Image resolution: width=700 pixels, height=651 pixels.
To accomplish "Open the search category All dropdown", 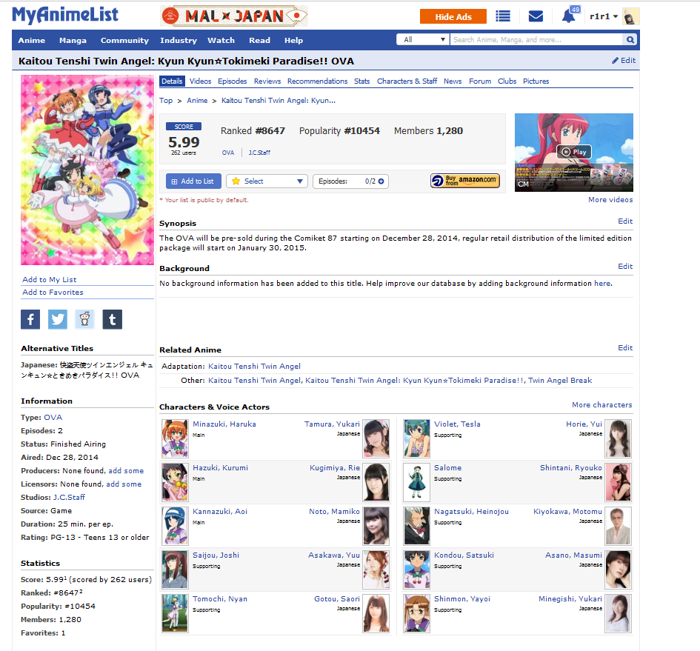I will [x=423, y=40].
